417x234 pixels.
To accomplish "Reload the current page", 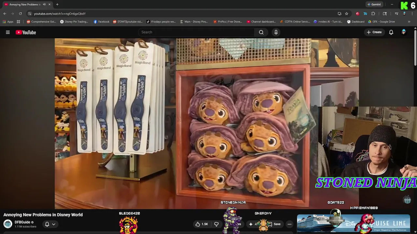I will coord(20,14).
